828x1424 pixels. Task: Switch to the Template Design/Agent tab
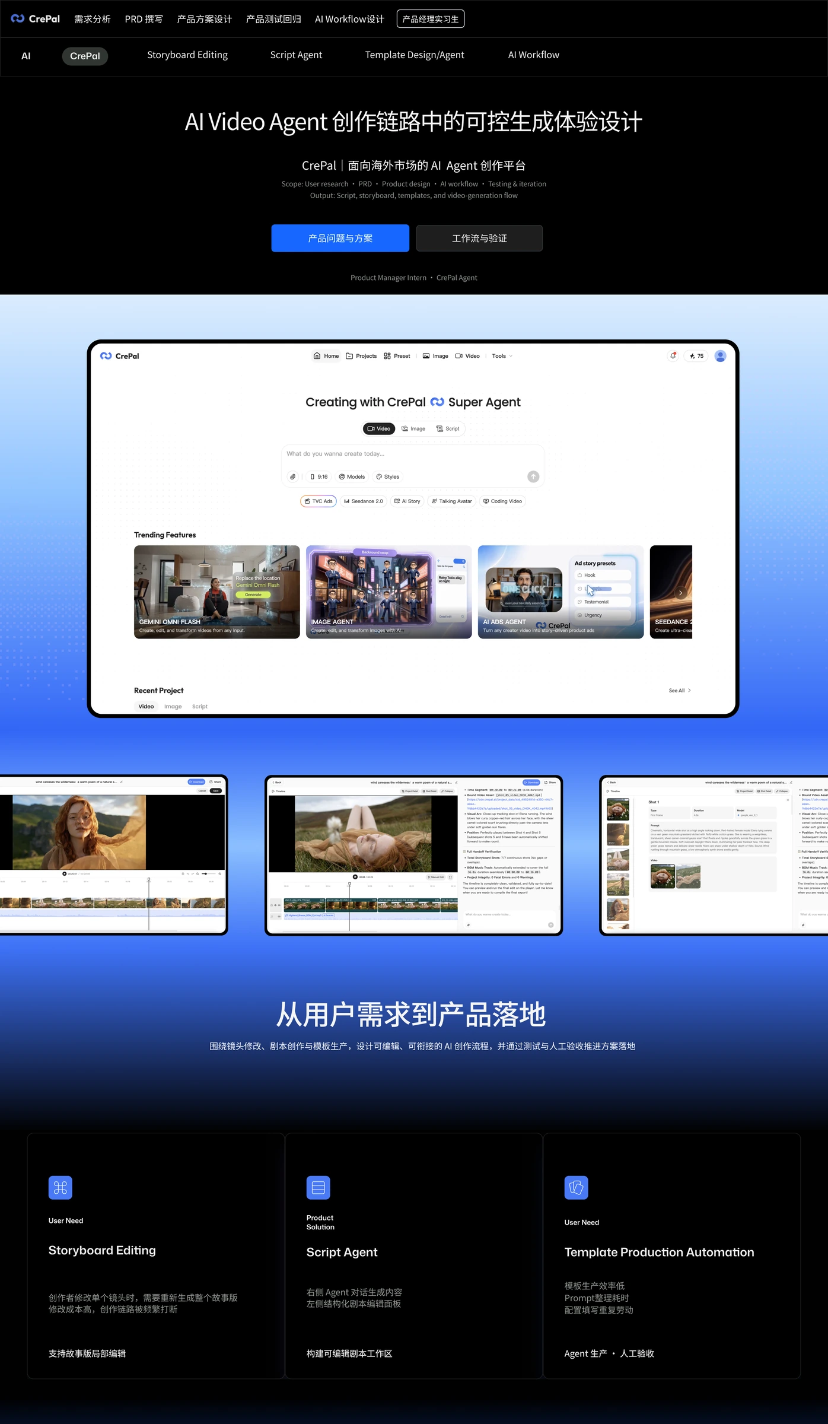pyautogui.click(x=415, y=55)
